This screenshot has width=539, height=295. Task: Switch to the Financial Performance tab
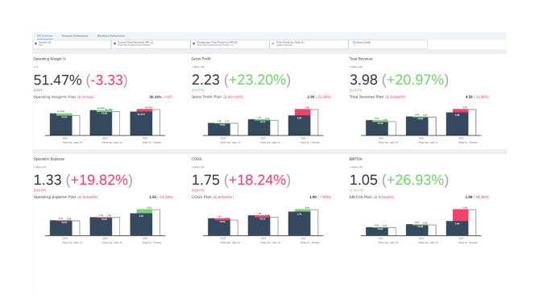[75, 35]
